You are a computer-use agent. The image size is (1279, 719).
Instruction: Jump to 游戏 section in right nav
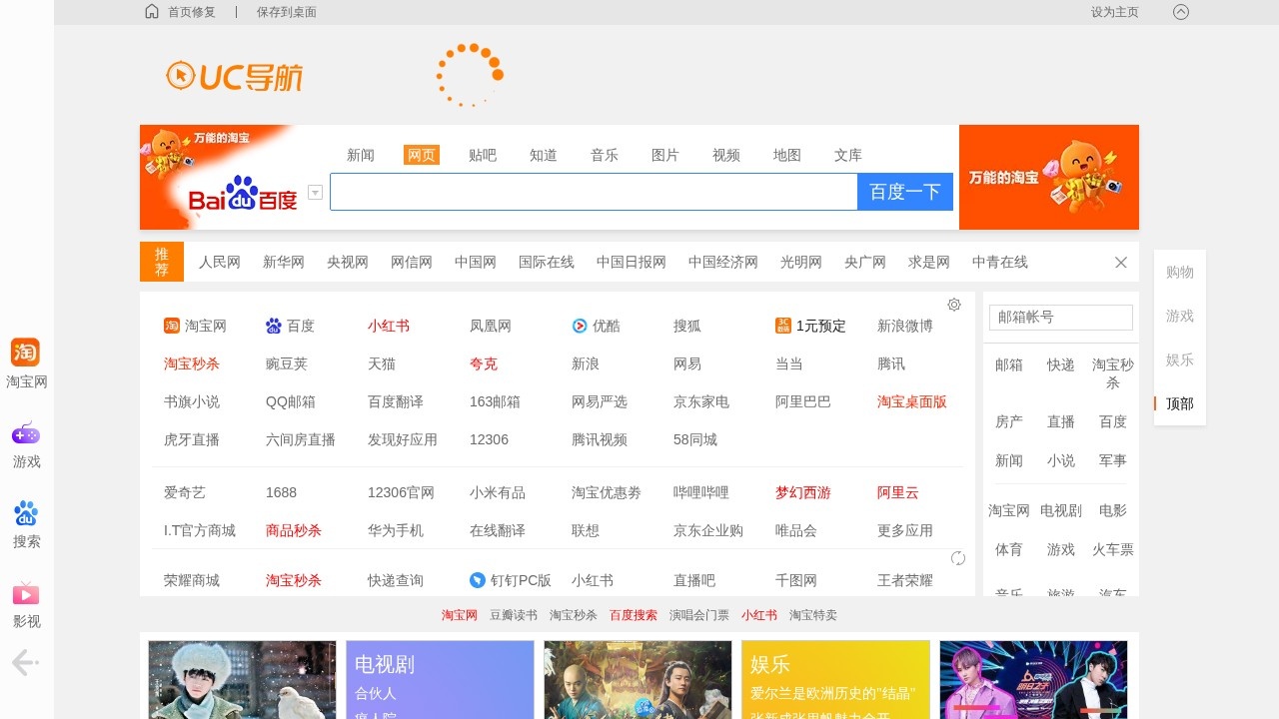[1180, 316]
